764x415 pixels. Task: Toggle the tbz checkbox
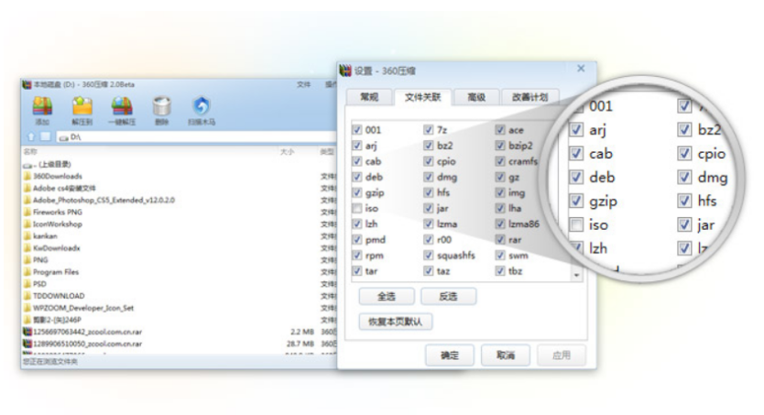[500, 271]
